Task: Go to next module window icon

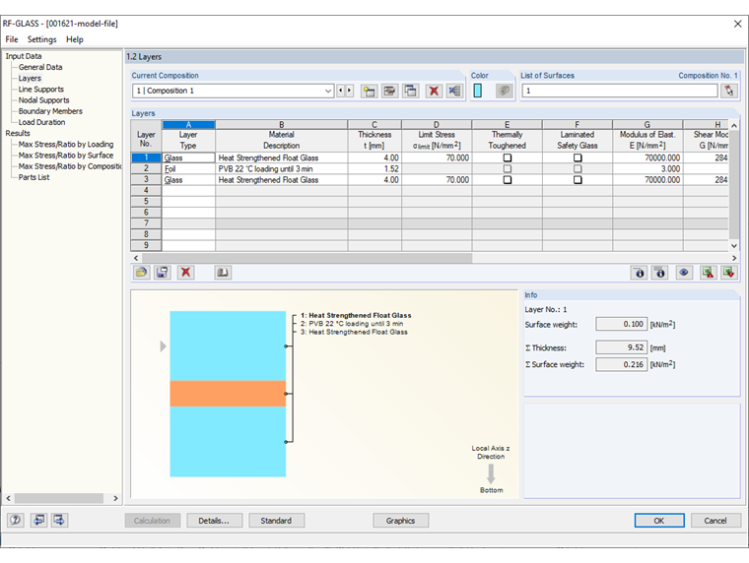Action: (x=59, y=520)
